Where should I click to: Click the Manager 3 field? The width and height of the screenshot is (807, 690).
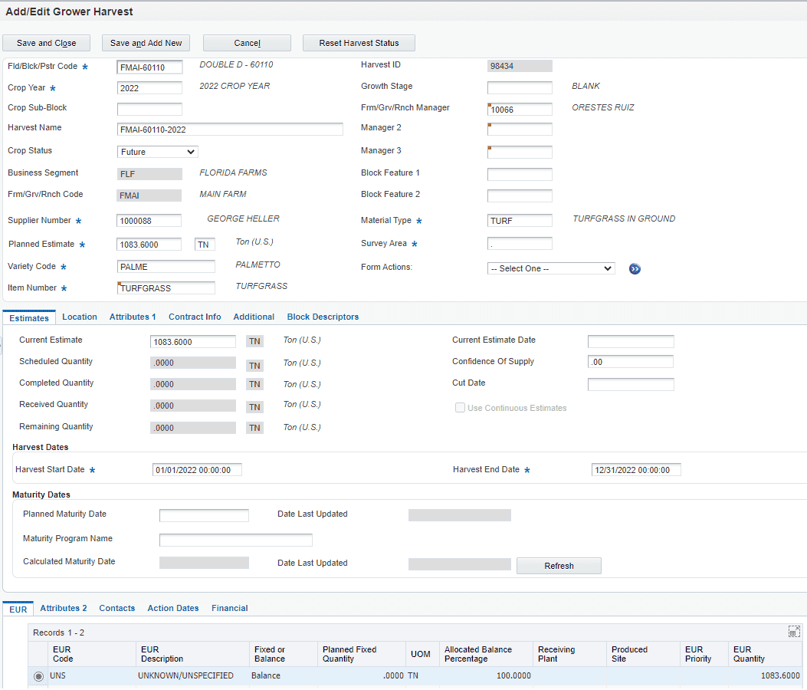[x=520, y=152]
